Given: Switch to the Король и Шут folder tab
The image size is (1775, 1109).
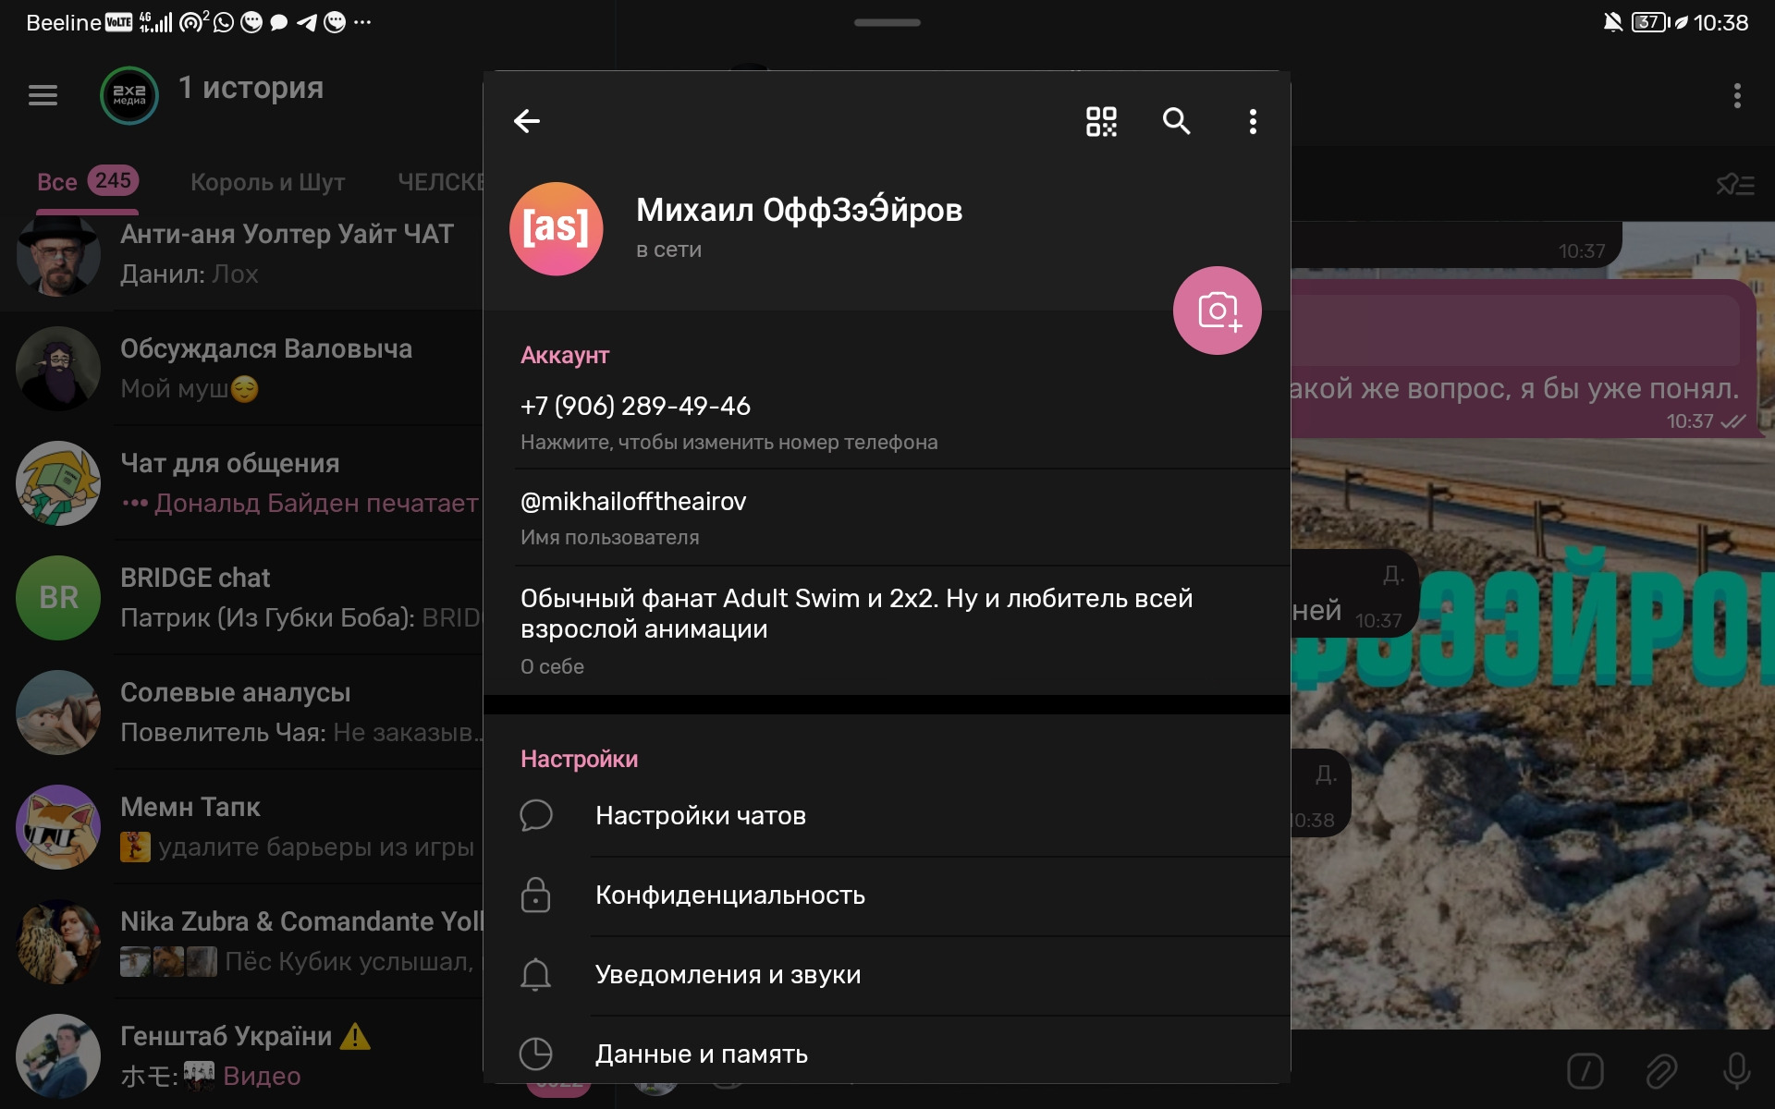Looking at the screenshot, I should point(267,182).
